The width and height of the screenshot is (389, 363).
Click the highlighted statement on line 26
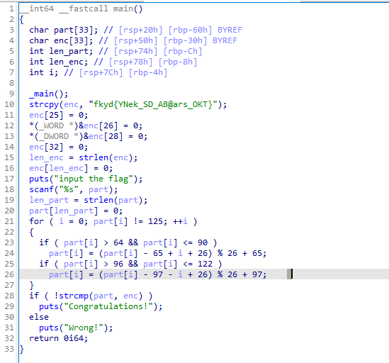pyautogui.click(x=157, y=274)
